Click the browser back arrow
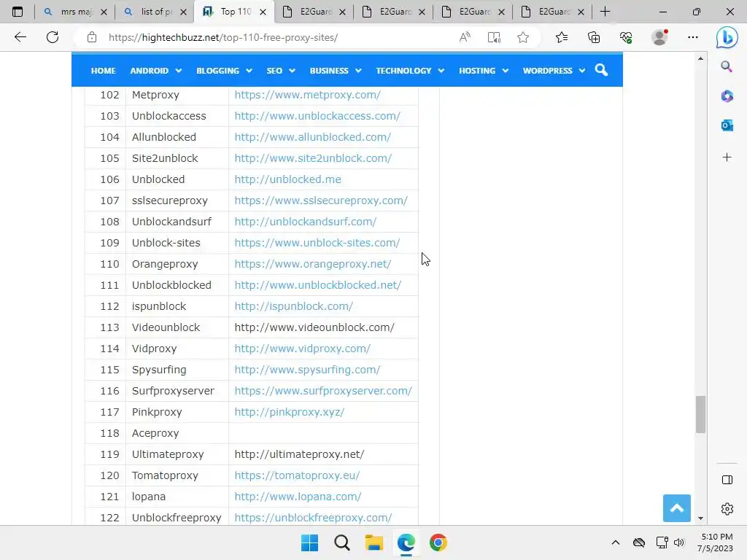 click(x=20, y=37)
